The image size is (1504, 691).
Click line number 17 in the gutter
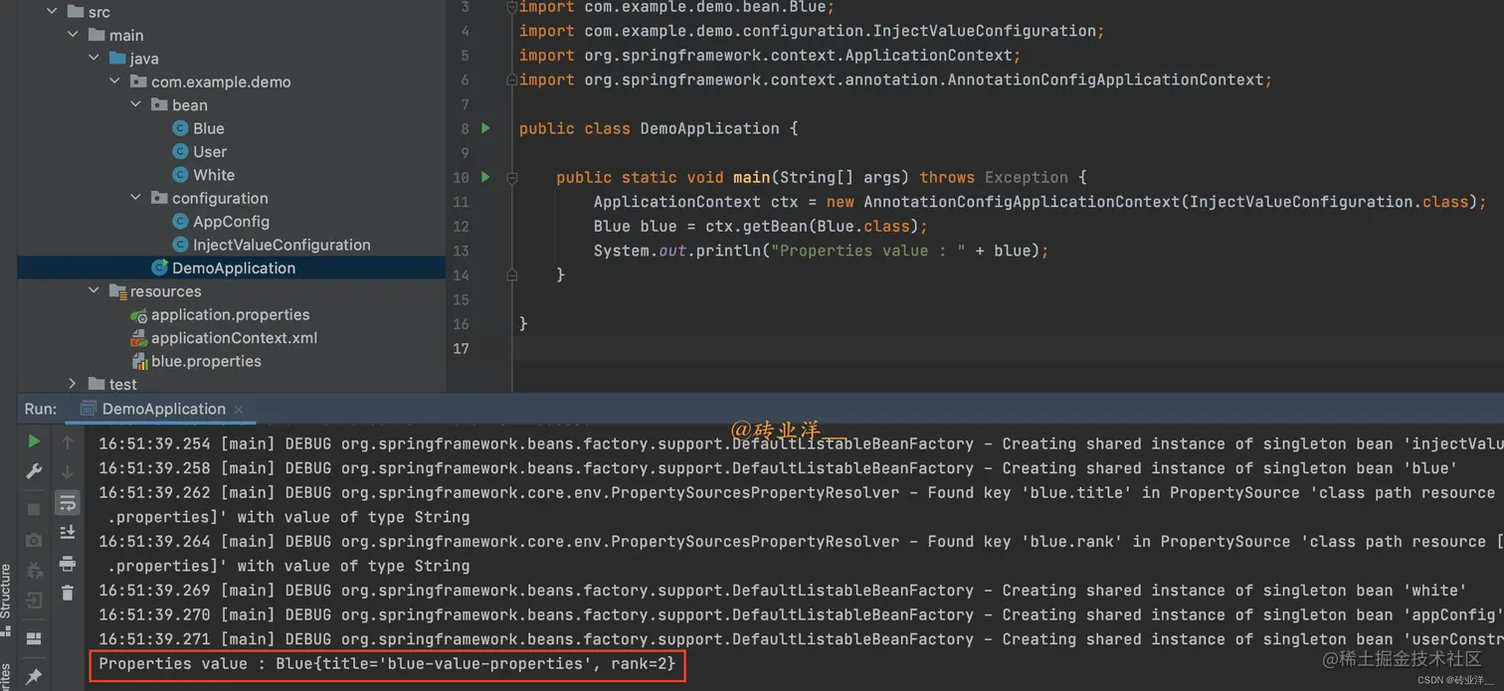click(x=461, y=348)
